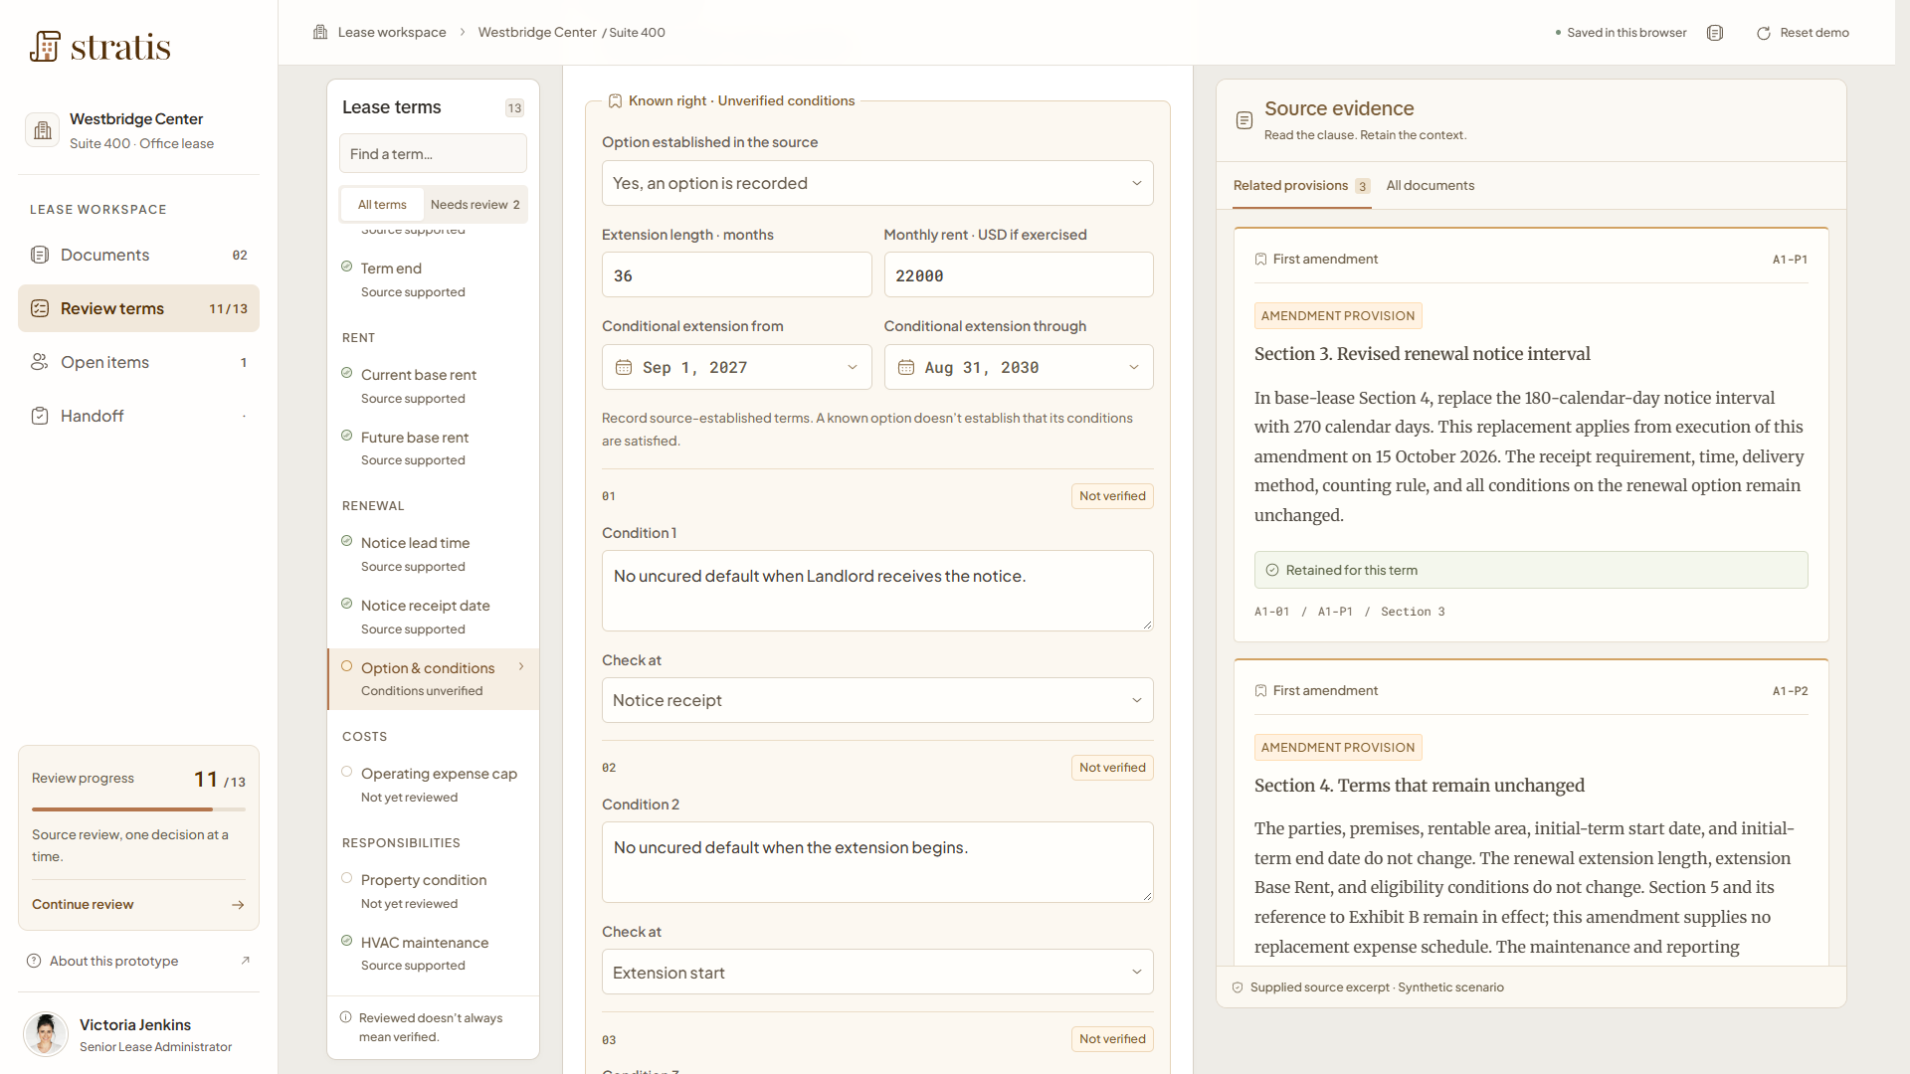Click the Reset demo button
1910x1074 pixels.
1803,33
